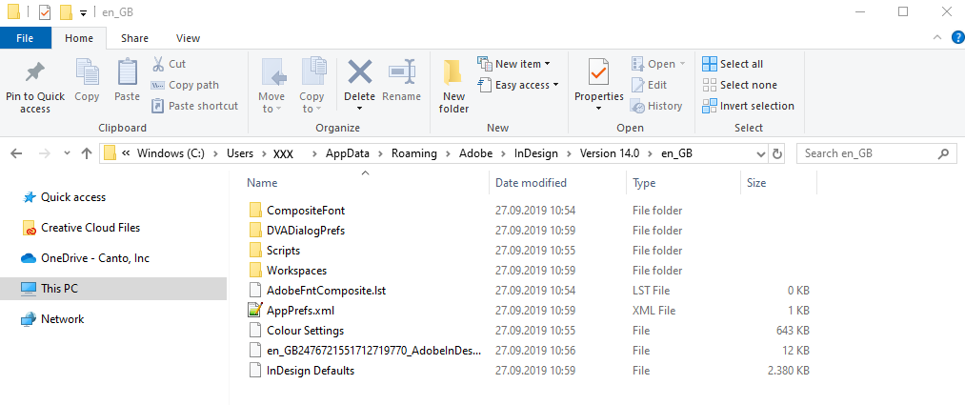Sort by the Size column header
This screenshot has width=965, height=405.
756,183
